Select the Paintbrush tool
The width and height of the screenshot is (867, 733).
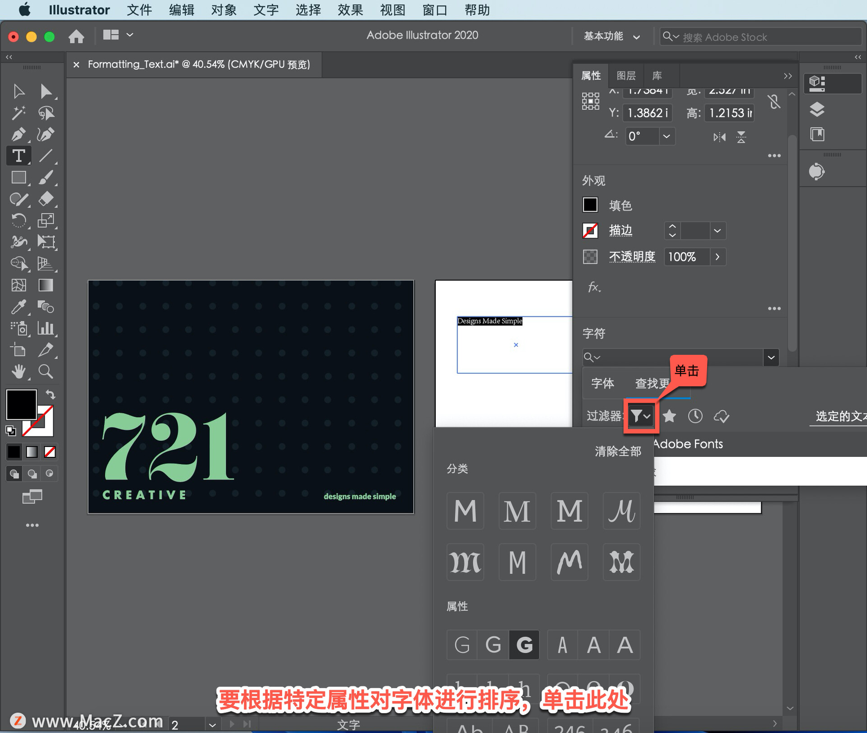pyautogui.click(x=46, y=178)
